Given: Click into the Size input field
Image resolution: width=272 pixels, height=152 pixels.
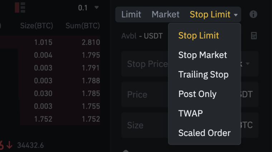Looking at the screenshot, I should pos(143,125).
